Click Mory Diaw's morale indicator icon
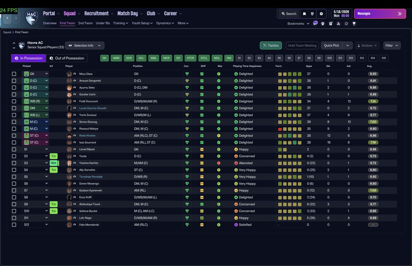 tap(219, 74)
